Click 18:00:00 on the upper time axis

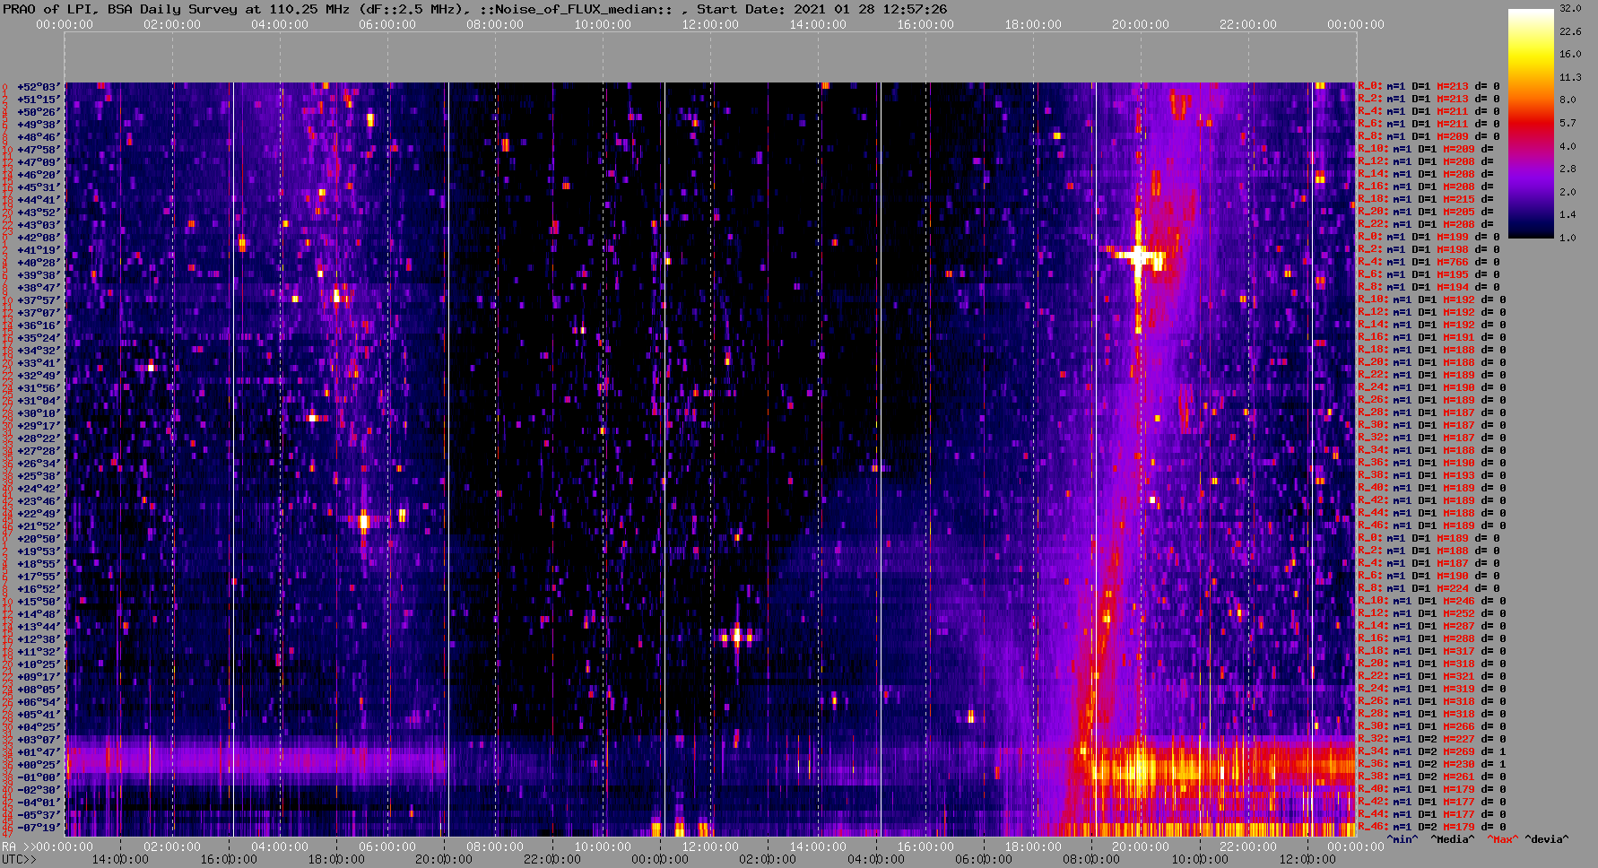(1033, 25)
